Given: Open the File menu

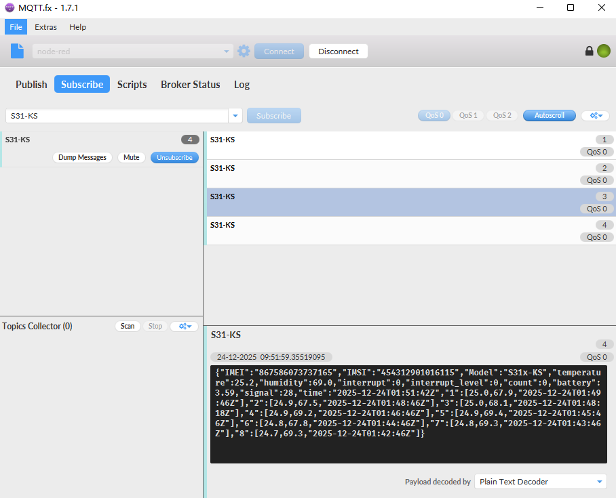Looking at the screenshot, I should click(16, 27).
